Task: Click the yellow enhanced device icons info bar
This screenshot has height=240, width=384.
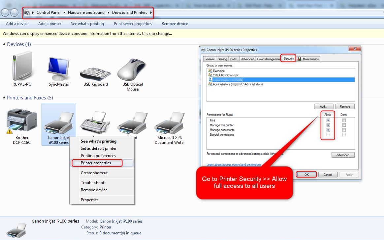Action: tap(192, 34)
